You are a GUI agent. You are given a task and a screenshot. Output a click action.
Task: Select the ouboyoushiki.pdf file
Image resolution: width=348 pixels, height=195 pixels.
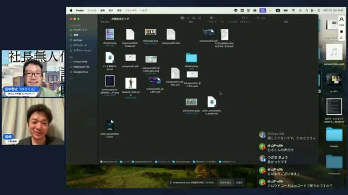[x=130, y=60]
